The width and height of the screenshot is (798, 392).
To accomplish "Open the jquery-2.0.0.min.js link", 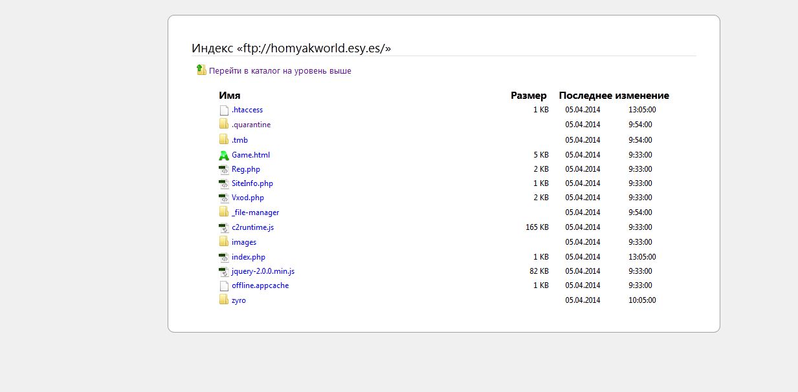I will coord(263,271).
